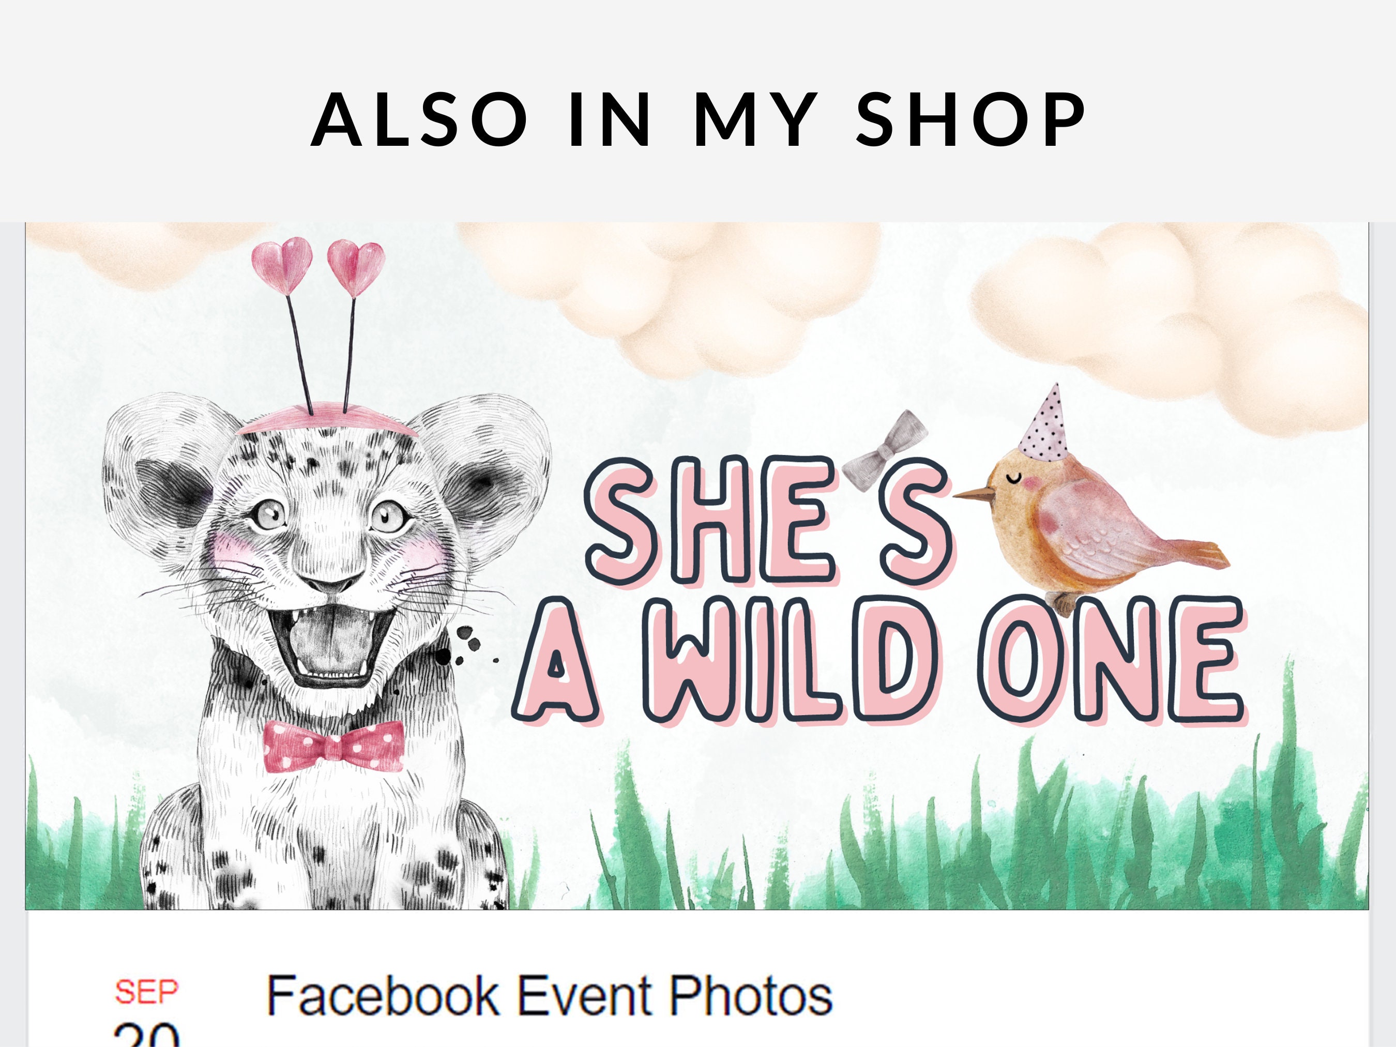Viewport: 1396px width, 1047px height.
Task: Click the gray bow above SHE'S
Action: pos(884,449)
